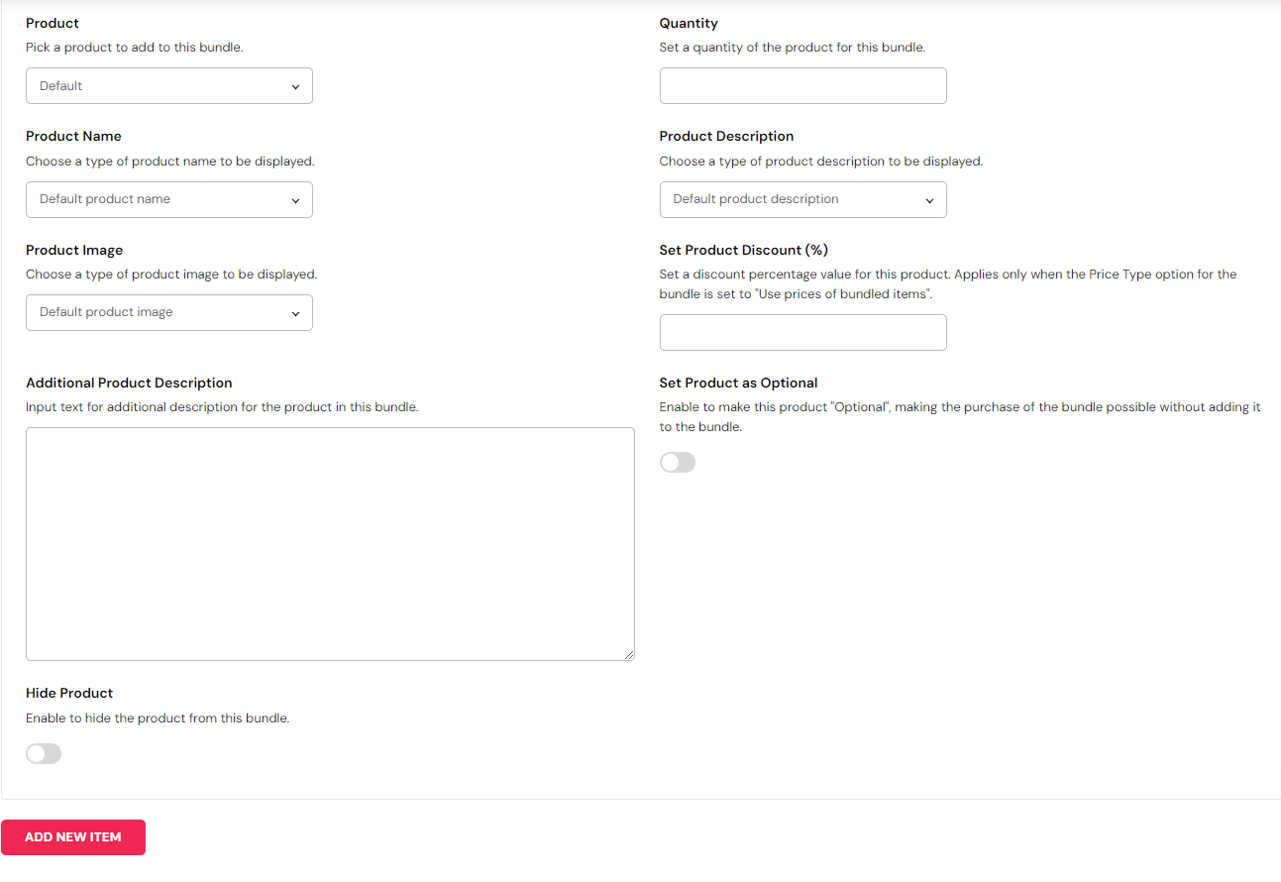This screenshot has width=1281, height=882.
Task: Click the chevron arrow beside Default product description
Action: pyautogui.click(x=929, y=200)
